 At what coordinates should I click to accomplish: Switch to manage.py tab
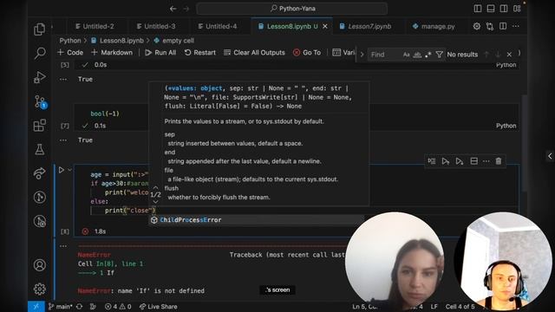[434, 26]
